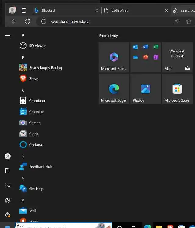Click the B letter header
The image size is (195, 228).
(x=23, y=57)
